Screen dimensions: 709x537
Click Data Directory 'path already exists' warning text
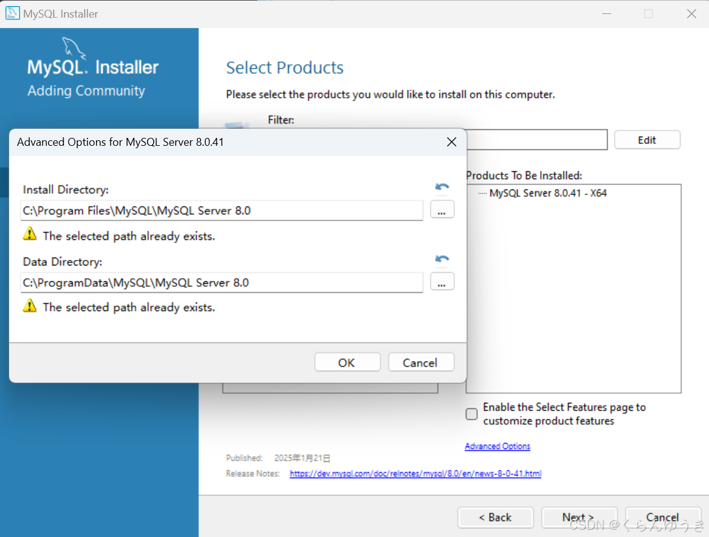pyautogui.click(x=129, y=307)
